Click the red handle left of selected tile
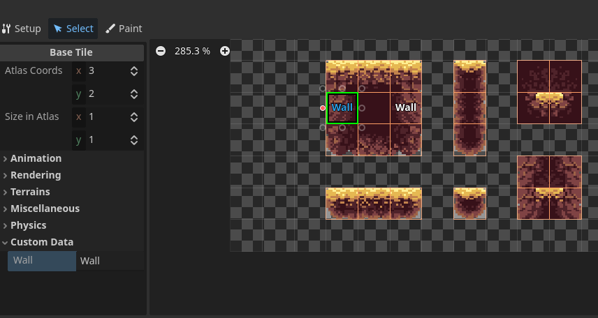The width and height of the screenshot is (598, 318). [323, 108]
